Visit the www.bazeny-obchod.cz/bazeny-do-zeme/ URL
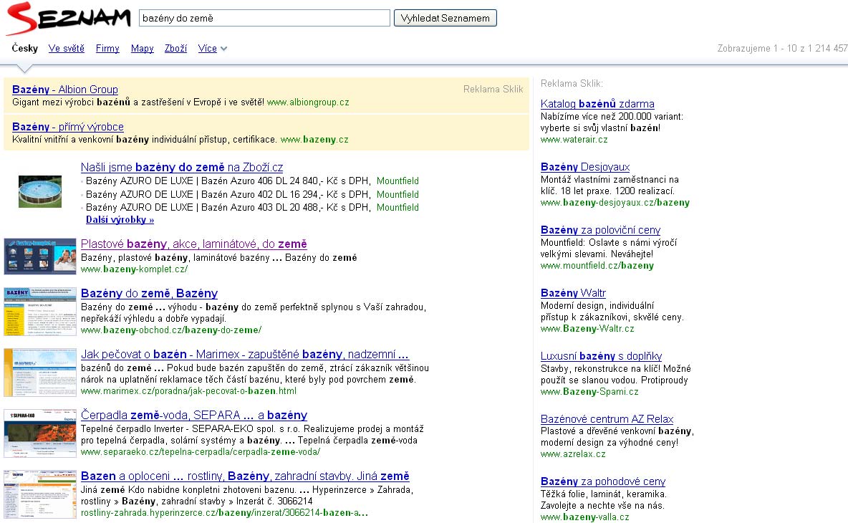 tap(171, 330)
